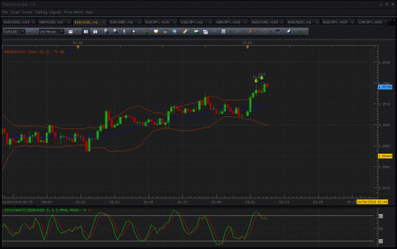Click the add label note icon

click(156, 32)
